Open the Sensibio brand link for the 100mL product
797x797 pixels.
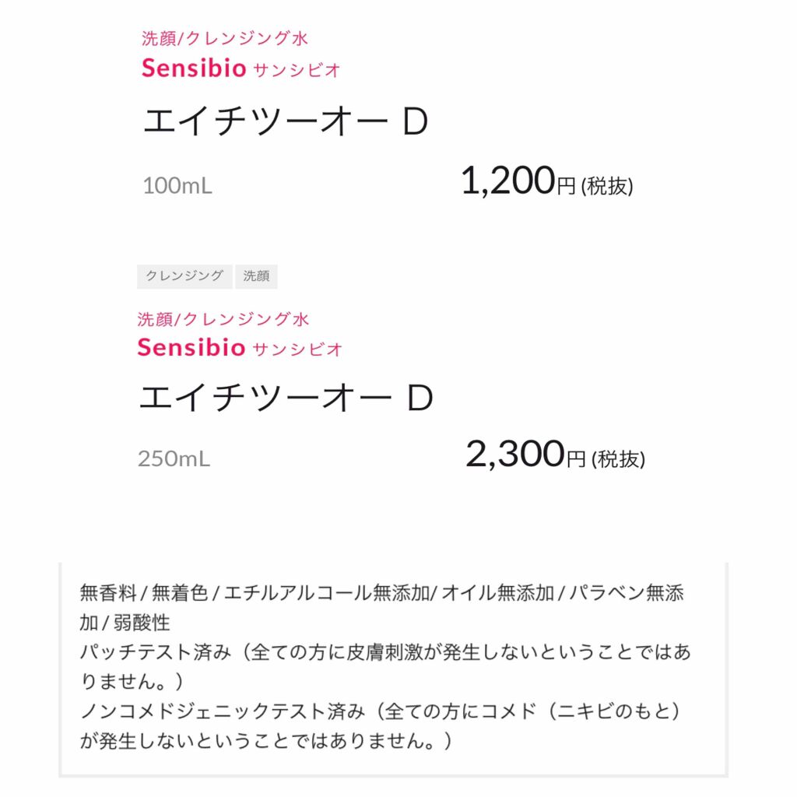click(x=194, y=68)
